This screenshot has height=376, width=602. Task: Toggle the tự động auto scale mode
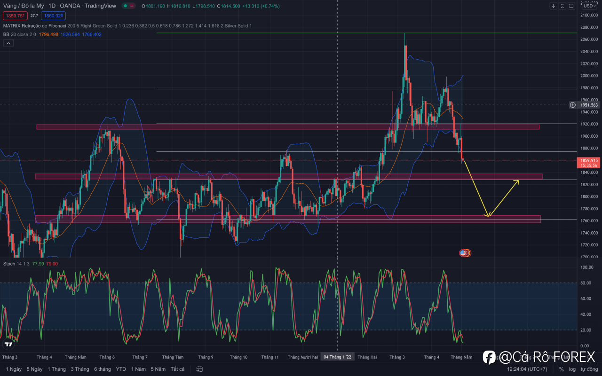[x=589, y=369]
